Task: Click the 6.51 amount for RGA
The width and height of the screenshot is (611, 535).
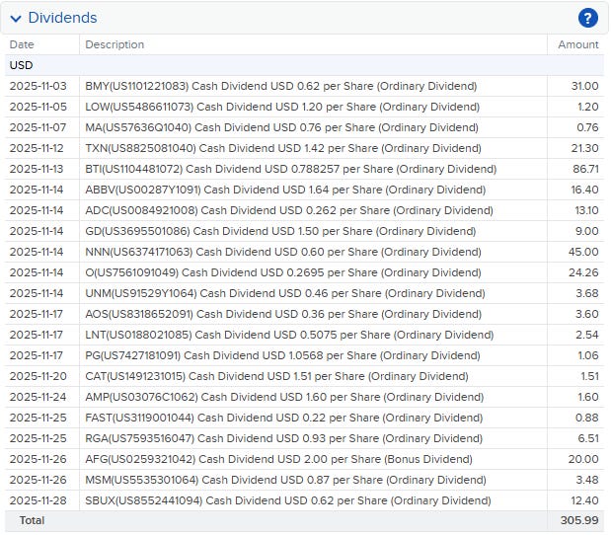Action: [588, 438]
